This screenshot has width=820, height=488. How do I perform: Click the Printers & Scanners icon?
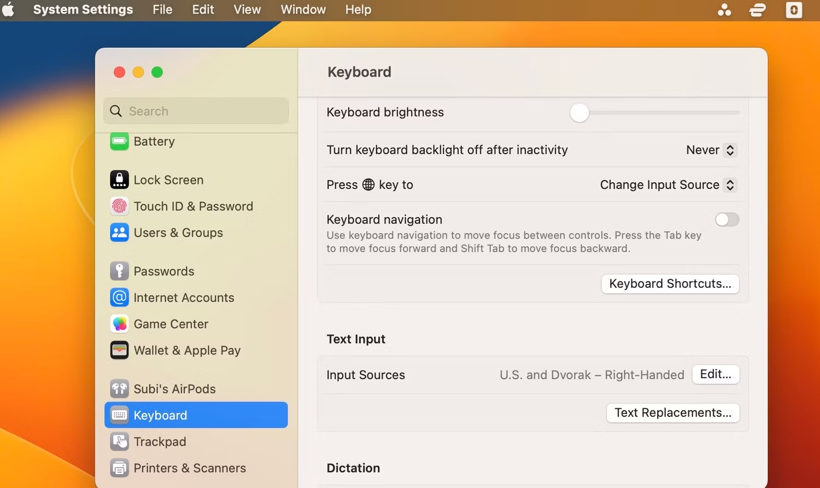pos(119,468)
